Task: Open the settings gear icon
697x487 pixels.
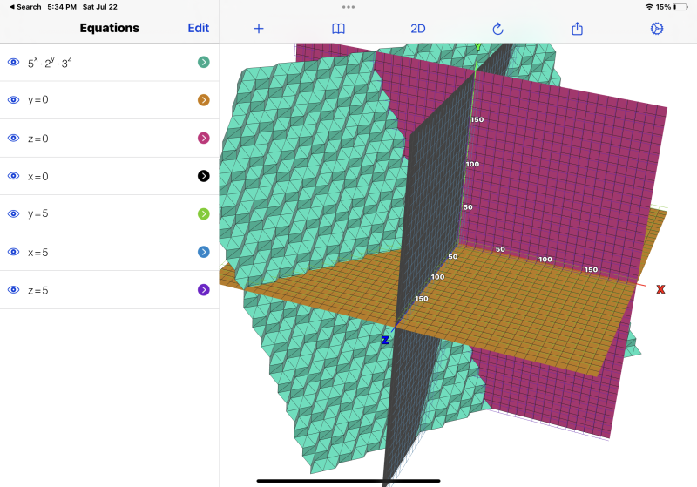Action: [x=657, y=29]
